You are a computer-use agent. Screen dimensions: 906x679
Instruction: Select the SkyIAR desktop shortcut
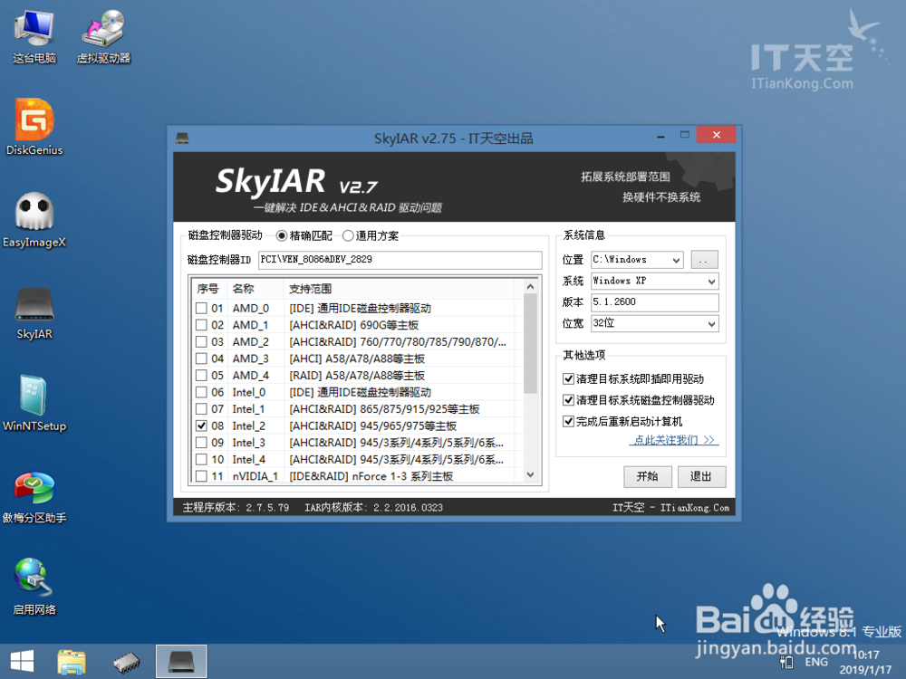[x=34, y=313]
